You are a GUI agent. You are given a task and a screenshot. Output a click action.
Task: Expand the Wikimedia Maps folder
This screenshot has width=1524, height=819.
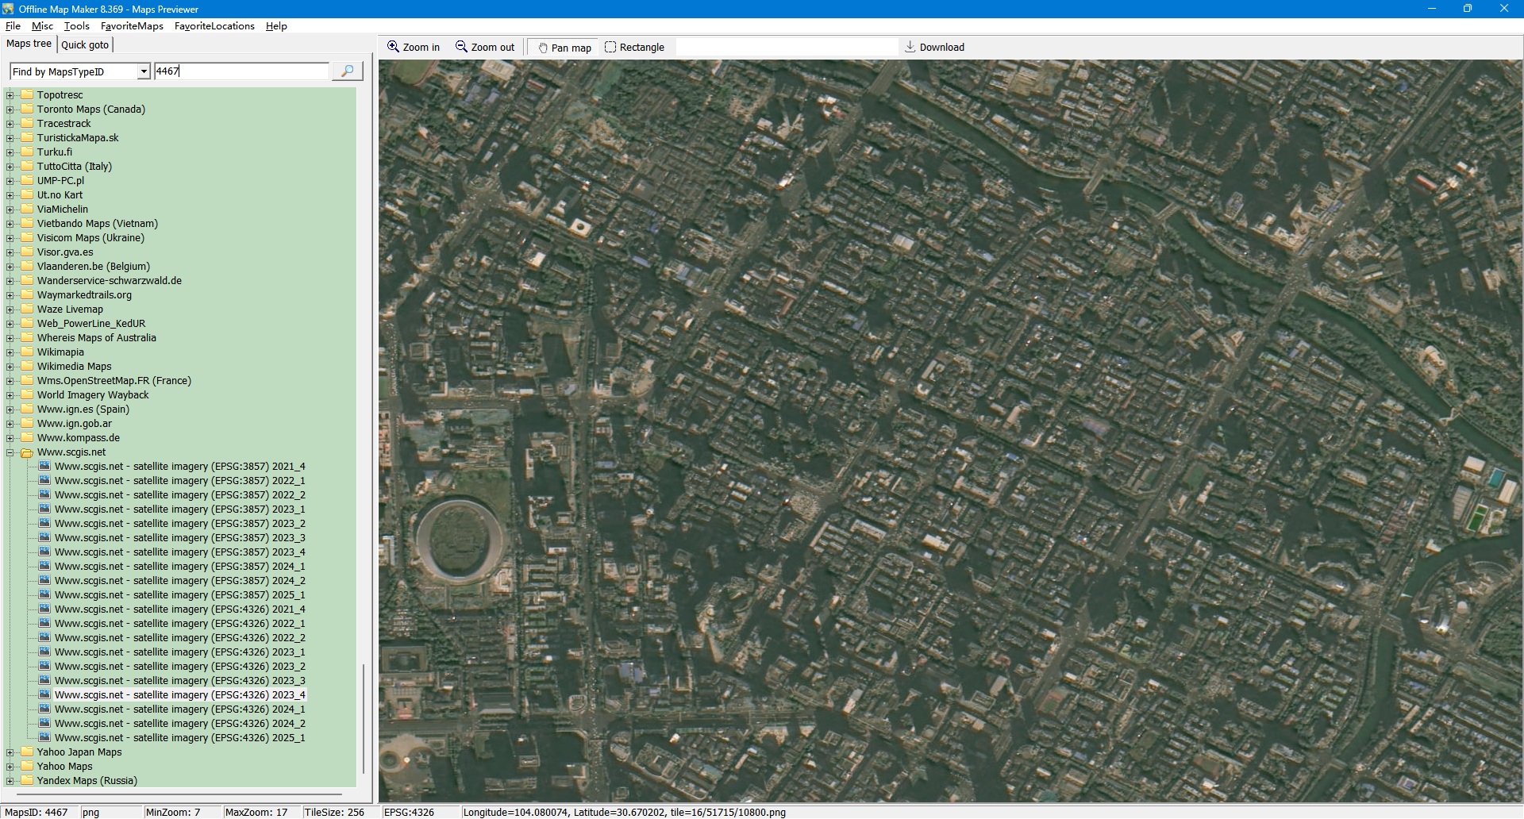[x=10, y=367]
